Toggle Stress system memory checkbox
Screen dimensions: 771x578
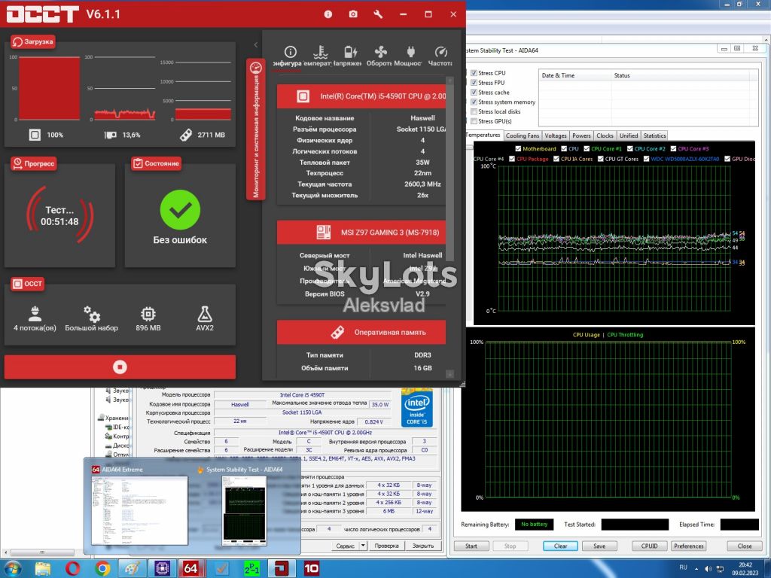pyautogui.click(x=474, y=102)
